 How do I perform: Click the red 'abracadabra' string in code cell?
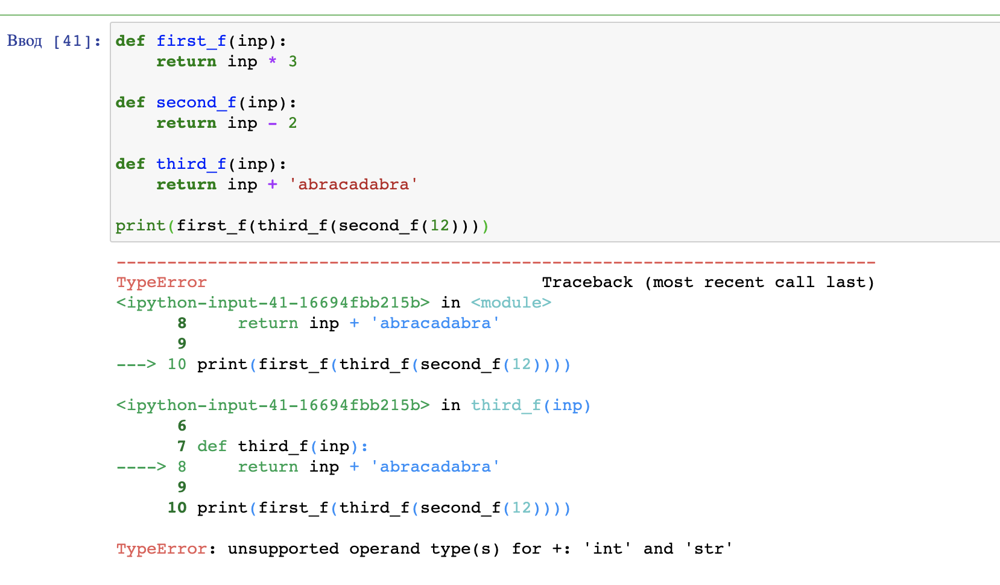(x=353, y=185)
